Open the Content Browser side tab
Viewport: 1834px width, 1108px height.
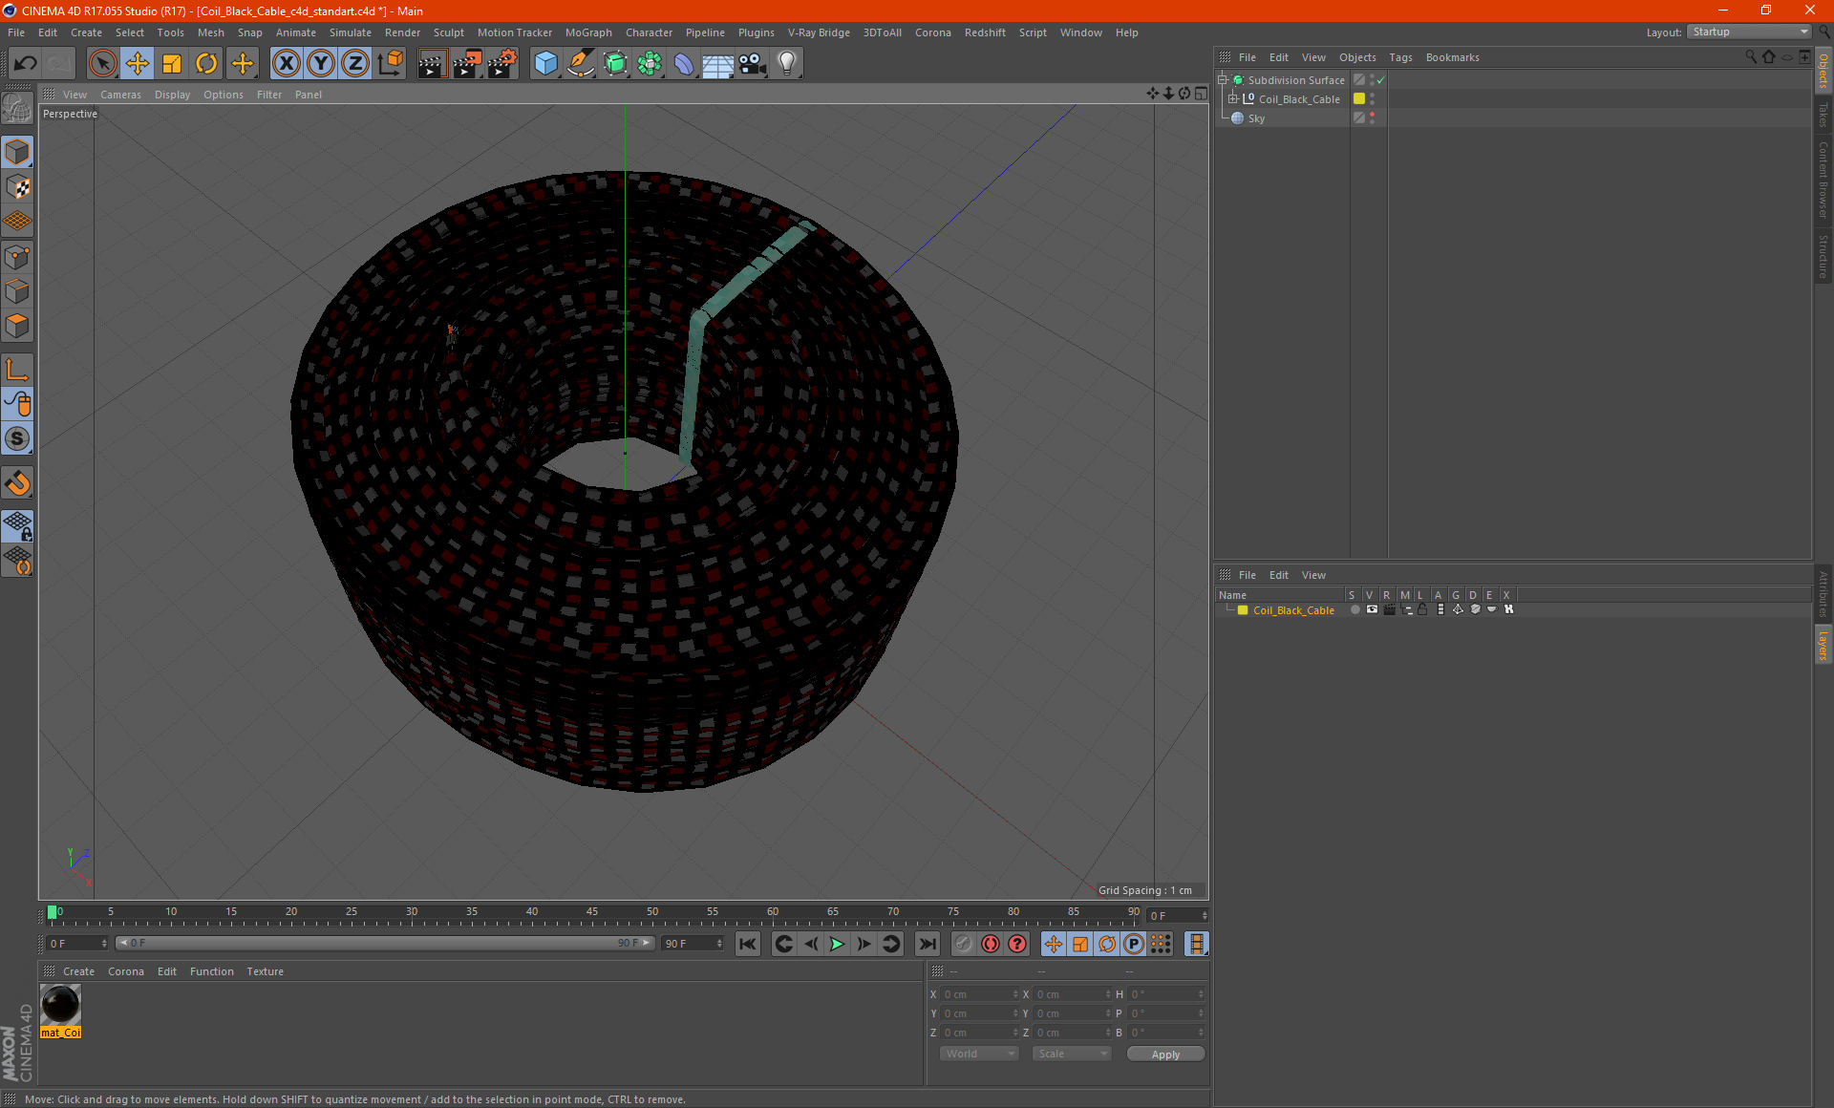click(1823, 180)
